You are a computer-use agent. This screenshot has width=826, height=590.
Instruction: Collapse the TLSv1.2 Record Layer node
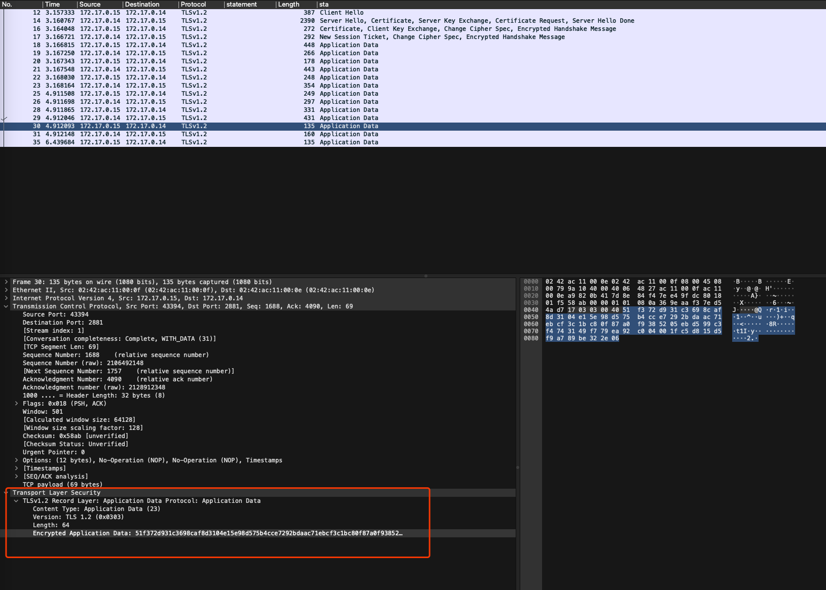pos(16,501)
